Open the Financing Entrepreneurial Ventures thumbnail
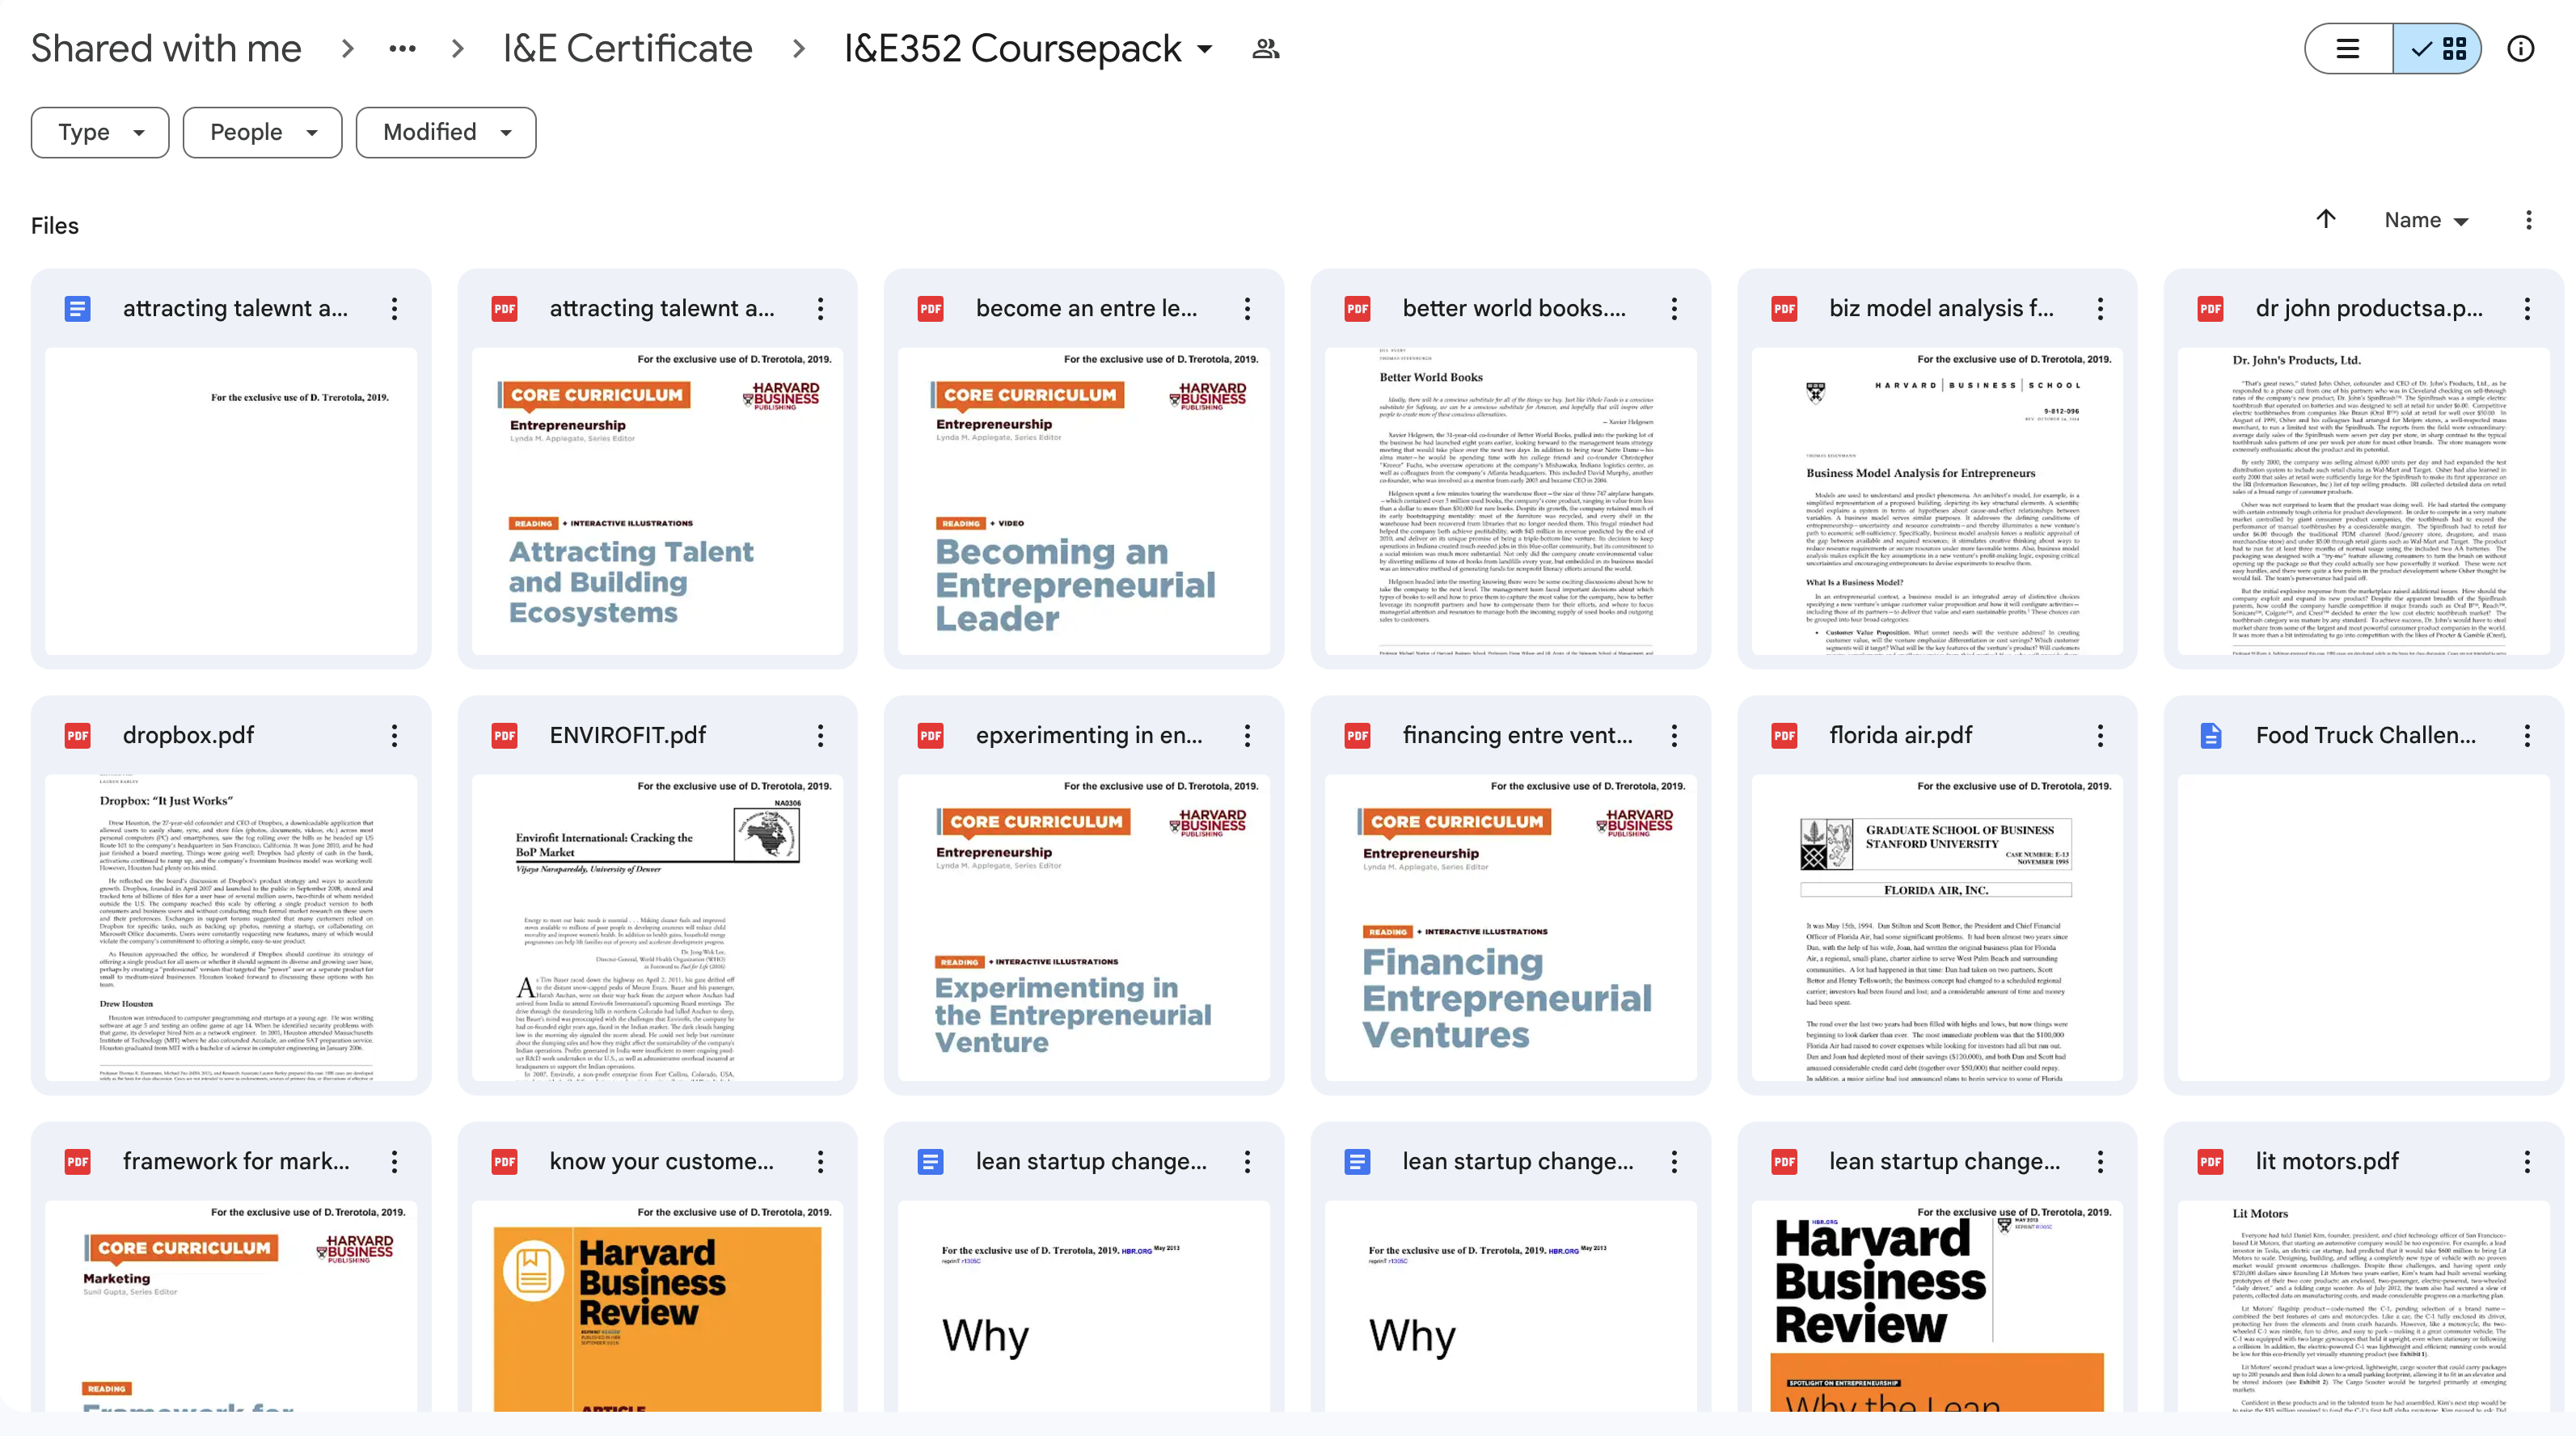This screenshot has height=1436, width=2576. point(1510,927)
